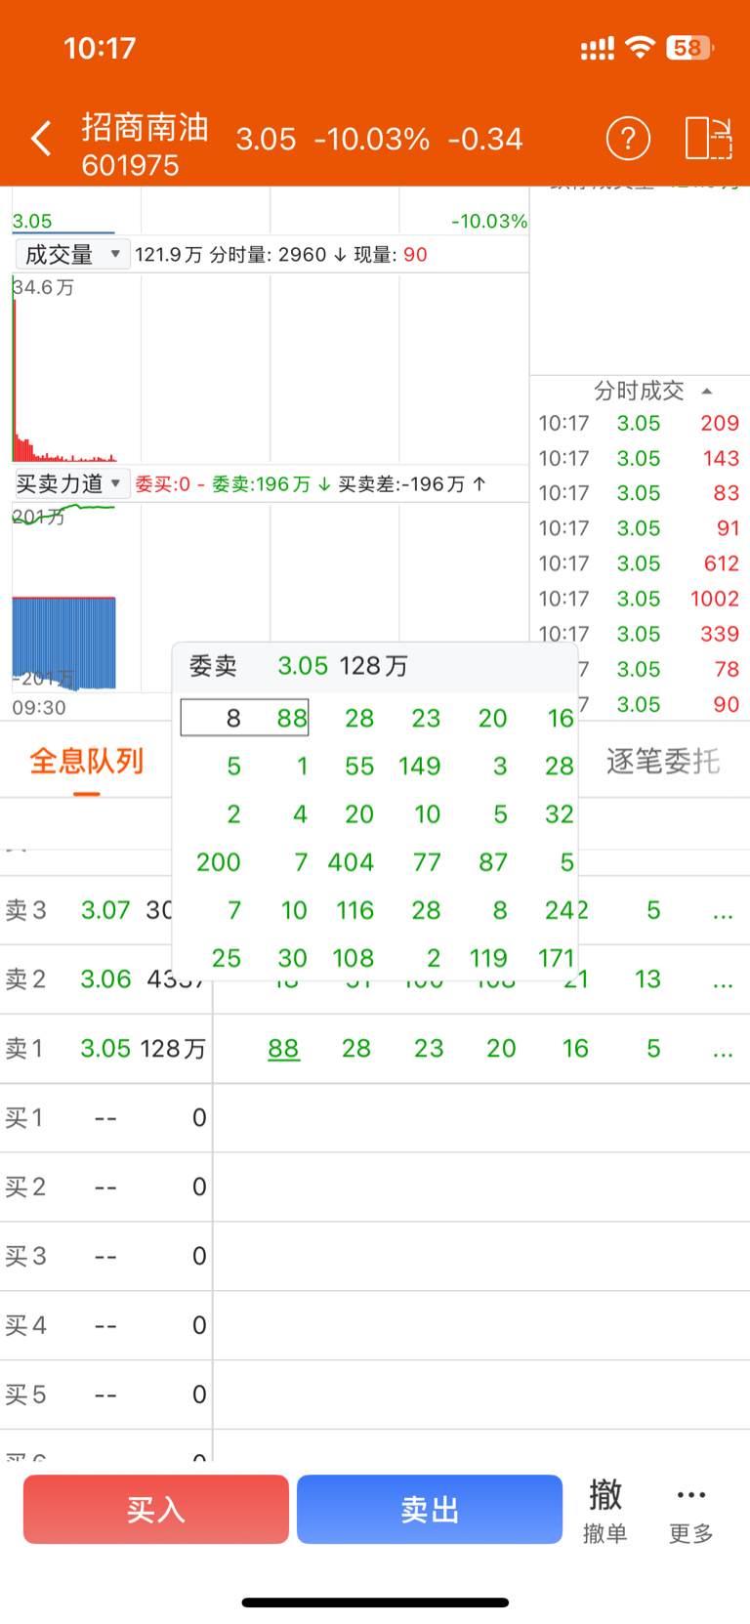Click 171 in the 委卖 popup
The width and height of the screenshot is (750, 1624).
[557, 958]
